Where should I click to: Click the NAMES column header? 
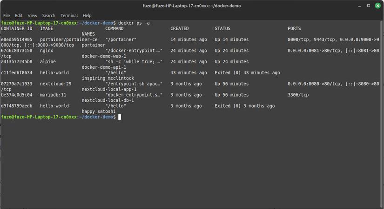88,34
